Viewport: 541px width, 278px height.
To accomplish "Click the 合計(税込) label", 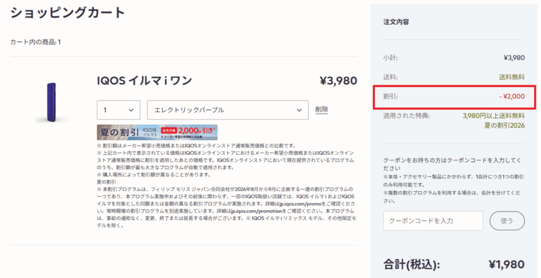I will [412, 265].
